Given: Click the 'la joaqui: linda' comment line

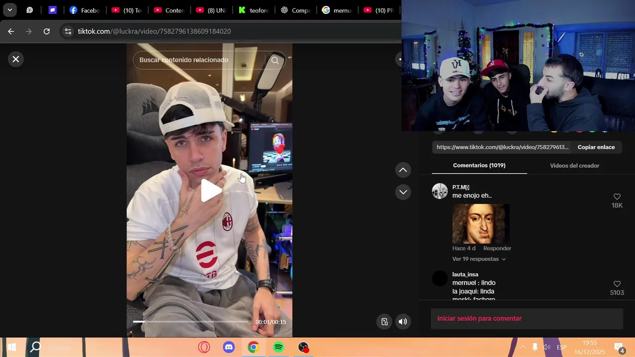Looking at the screenshot, I should pos(473,291).
